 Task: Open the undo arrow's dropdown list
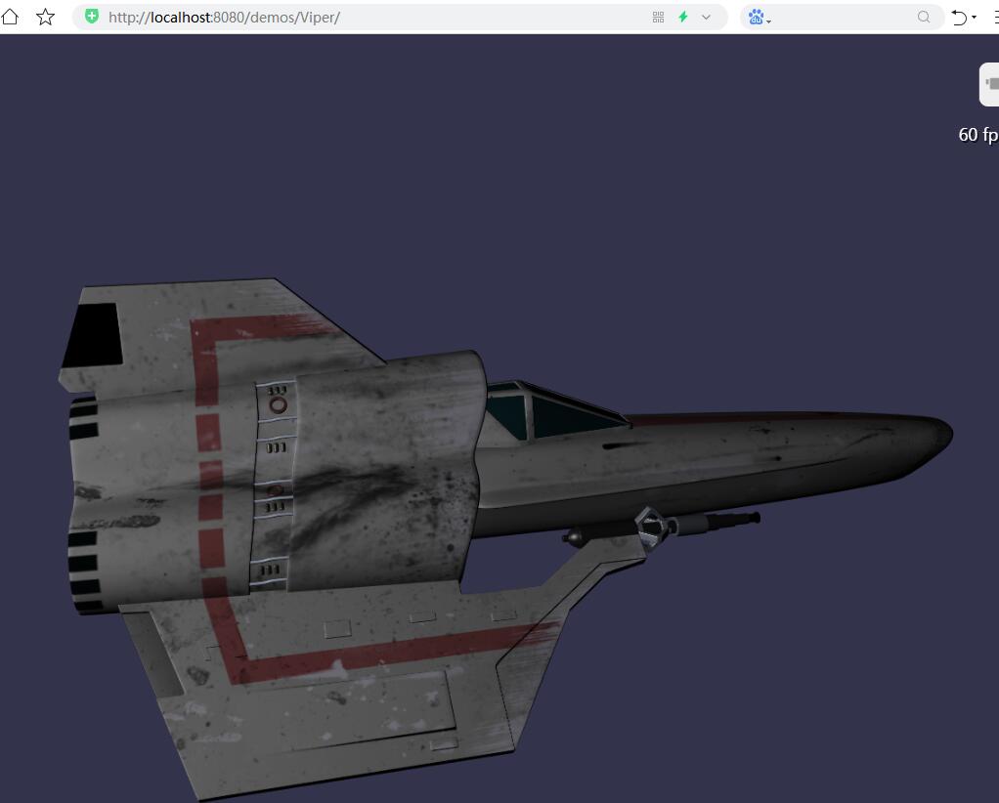tap(975, 18)
